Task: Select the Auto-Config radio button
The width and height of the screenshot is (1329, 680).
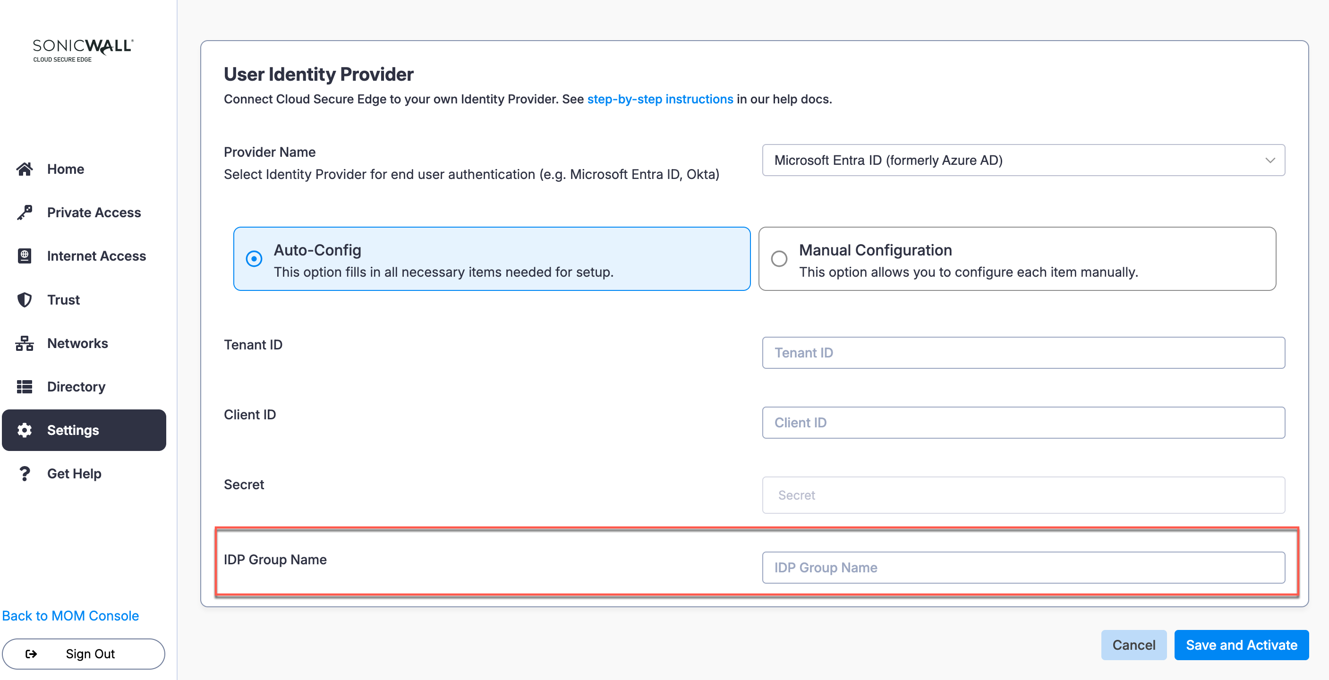Action: tap(254, 258)
